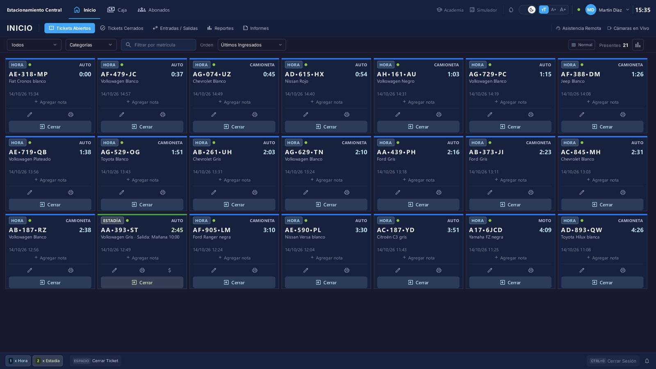Click Agregar nota on ticket AF•905•LM
Screen dimensions: 656x369
(234, 258)
